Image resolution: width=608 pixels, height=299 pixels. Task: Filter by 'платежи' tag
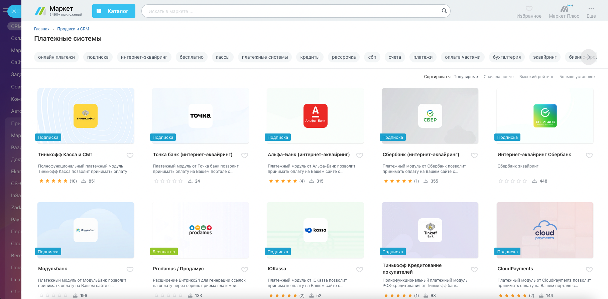(423, 57)
